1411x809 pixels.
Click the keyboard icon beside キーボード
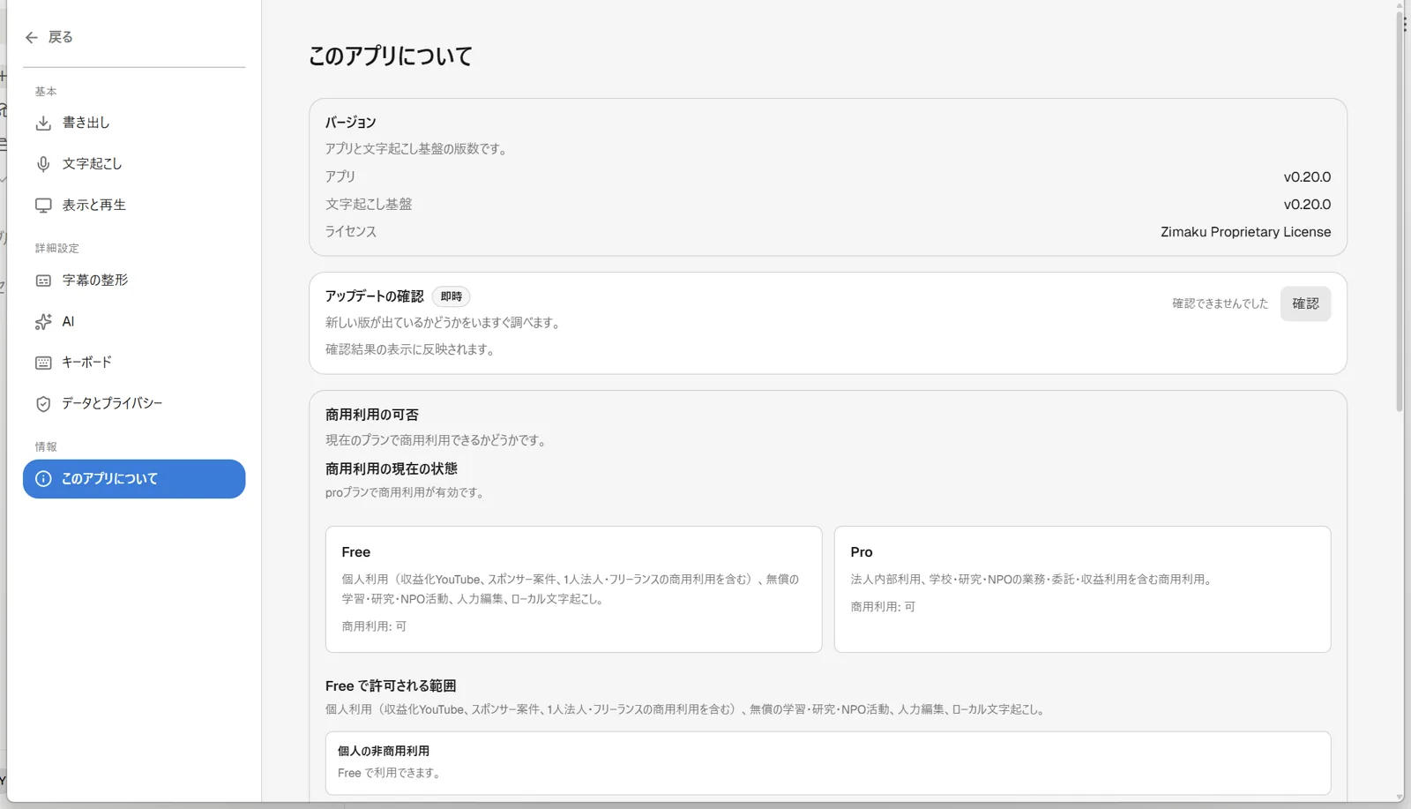point(43,363)
